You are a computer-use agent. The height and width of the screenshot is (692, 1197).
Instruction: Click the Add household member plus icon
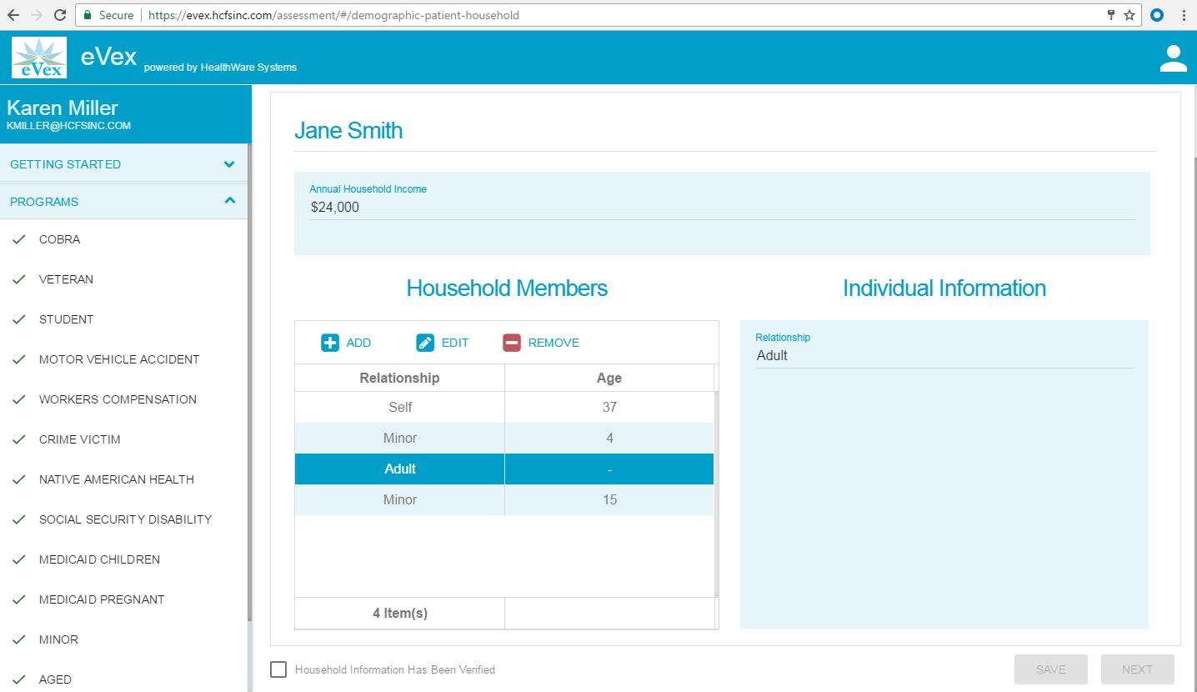click(x=330, y=343)
